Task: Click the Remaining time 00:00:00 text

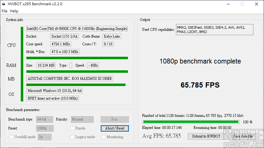Action: [213, 128]
